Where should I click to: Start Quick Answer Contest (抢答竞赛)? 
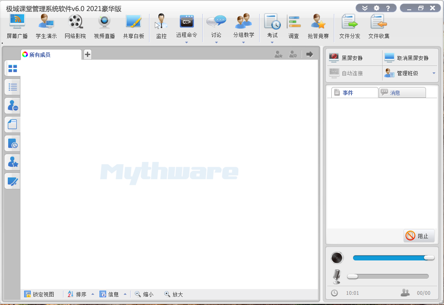coord(318,26)
